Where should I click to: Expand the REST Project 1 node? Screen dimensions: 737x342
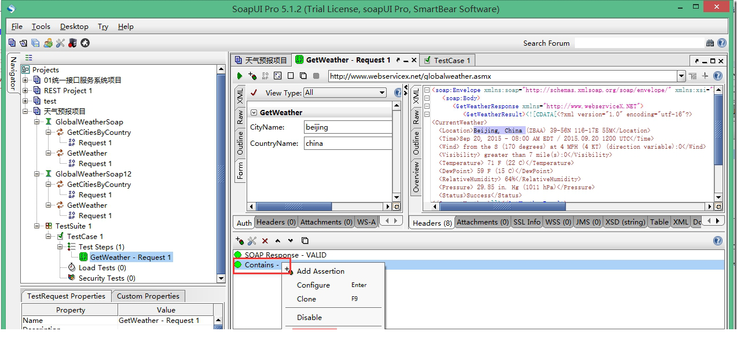[x=25, y=91]
